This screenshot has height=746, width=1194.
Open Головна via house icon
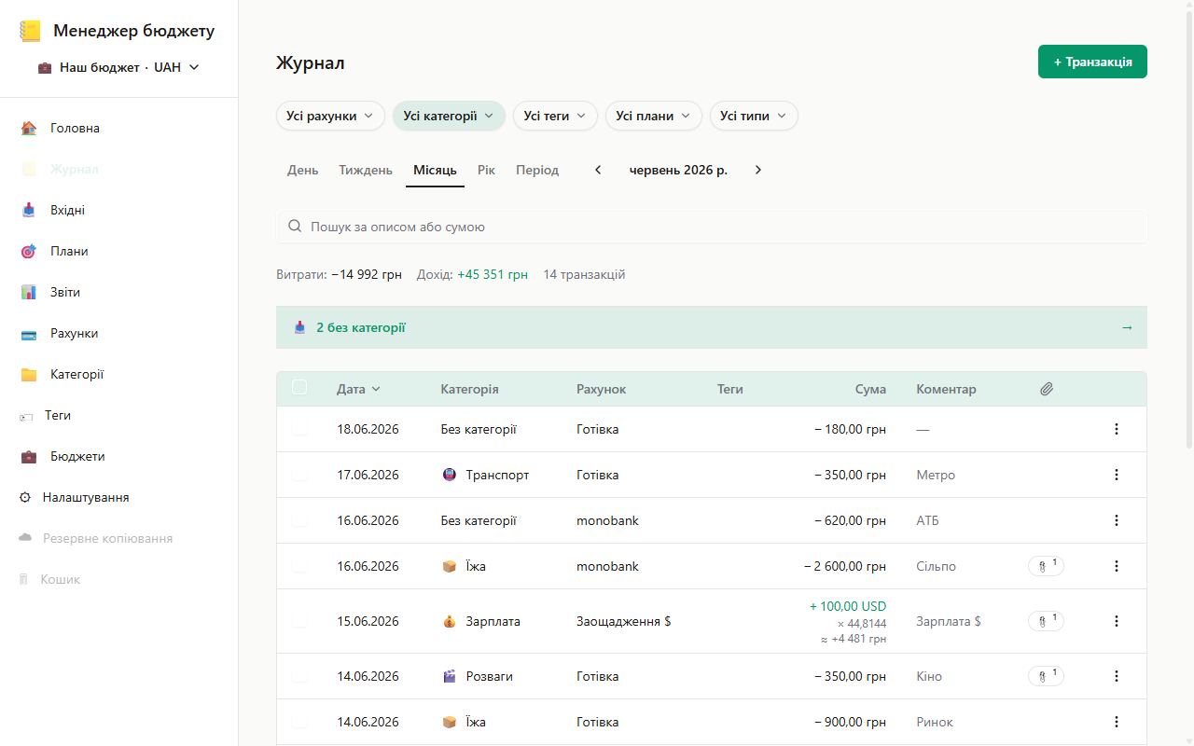[x=29, y=128]
